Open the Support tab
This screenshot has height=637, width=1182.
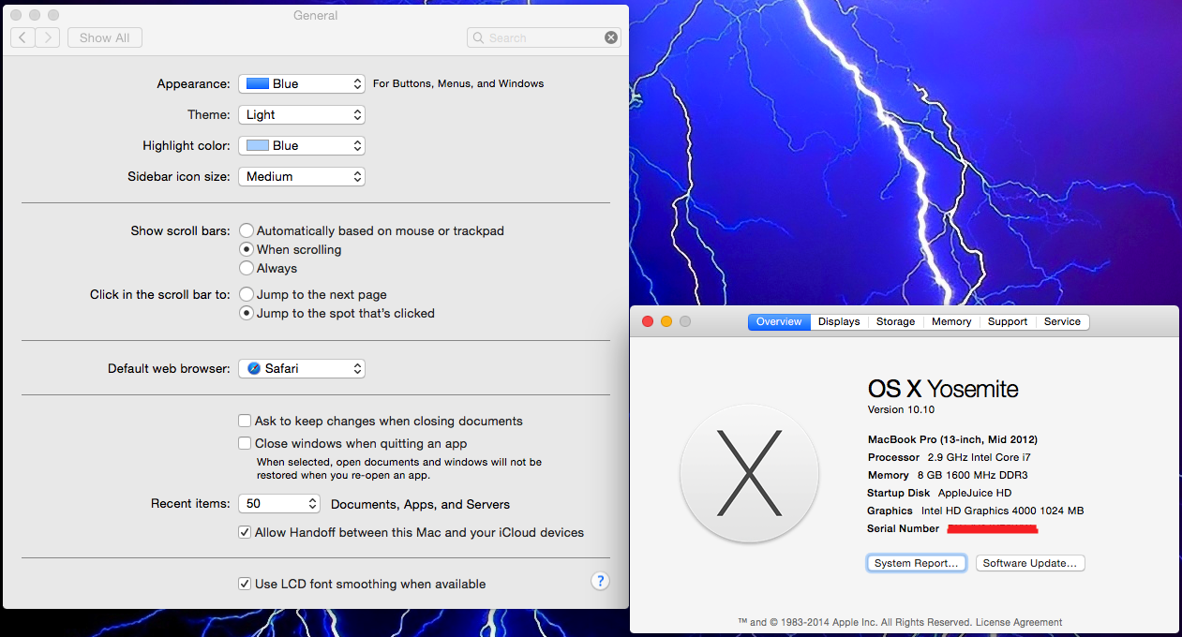click(x=1008, y=321)
